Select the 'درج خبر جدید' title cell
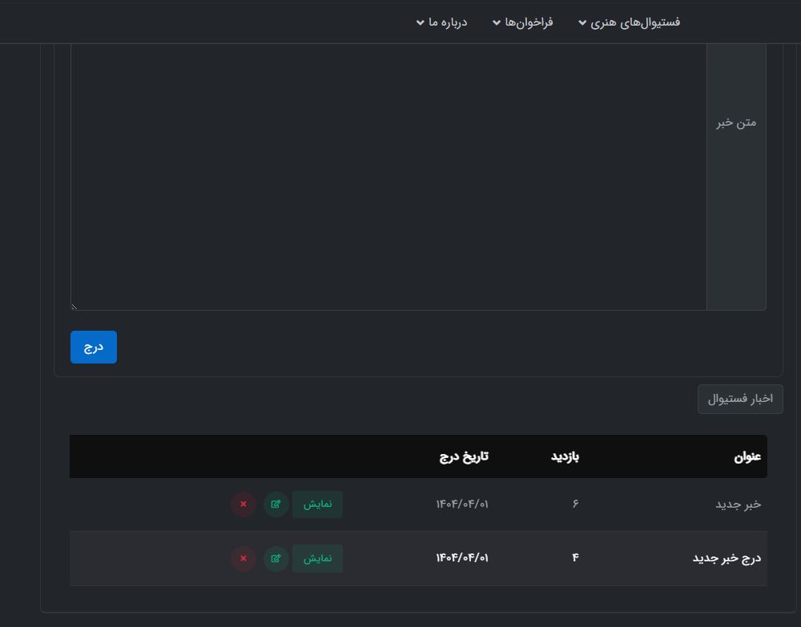The image size is (801, 627). pos(727,558)
